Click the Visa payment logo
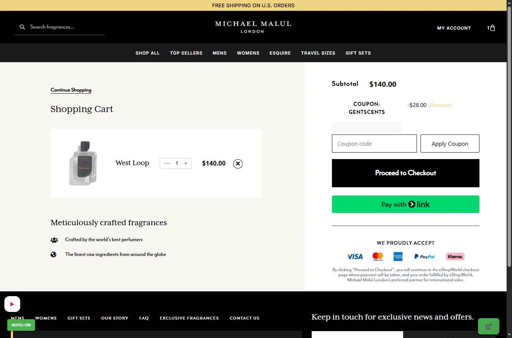The width and height of the screenshot is (512, 338). (x=355, y=257)
